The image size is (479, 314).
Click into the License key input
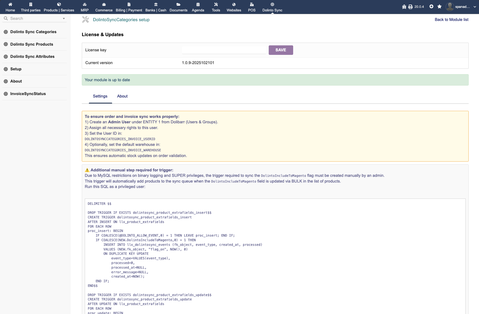coord(224,50)
